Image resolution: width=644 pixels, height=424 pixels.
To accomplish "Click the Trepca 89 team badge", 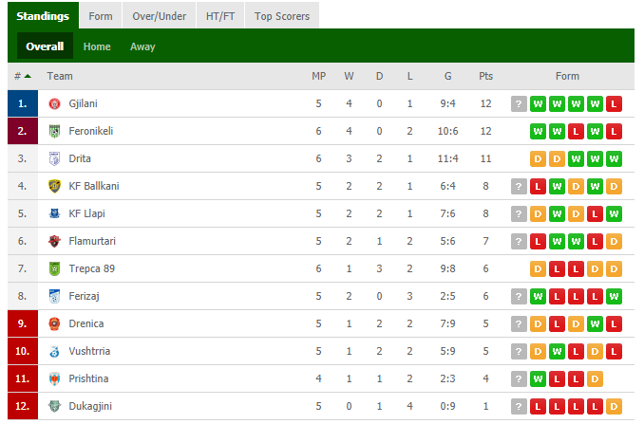I will pyautogui.click(x=54, y=268).
